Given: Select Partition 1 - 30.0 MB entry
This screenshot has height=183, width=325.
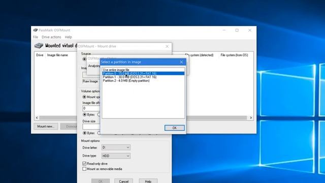Looking at the screenshot, I should (143, 77).
